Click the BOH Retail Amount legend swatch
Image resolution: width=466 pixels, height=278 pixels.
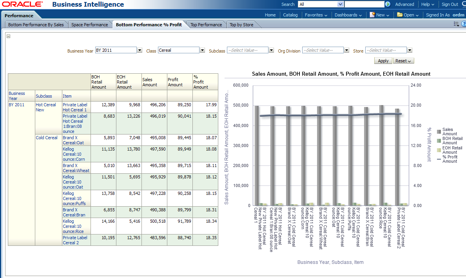coord(439,140)
